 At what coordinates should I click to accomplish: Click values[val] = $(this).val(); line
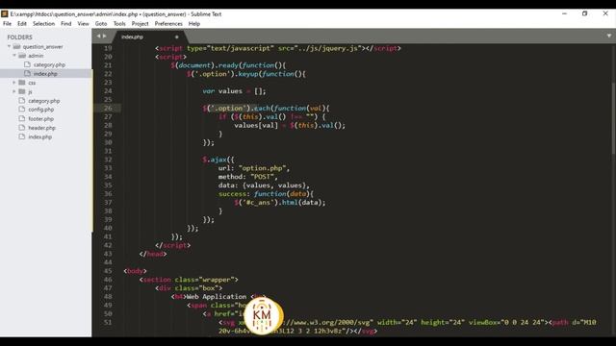pyautogui.click(x=290, y=126)
